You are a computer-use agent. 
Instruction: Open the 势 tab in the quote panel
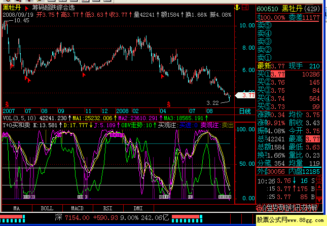click(x=275, y=208)
